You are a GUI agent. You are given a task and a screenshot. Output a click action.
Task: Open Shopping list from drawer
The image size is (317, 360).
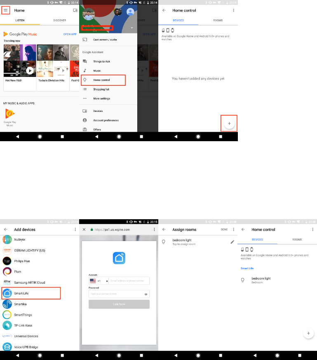[x=108, y=89]
